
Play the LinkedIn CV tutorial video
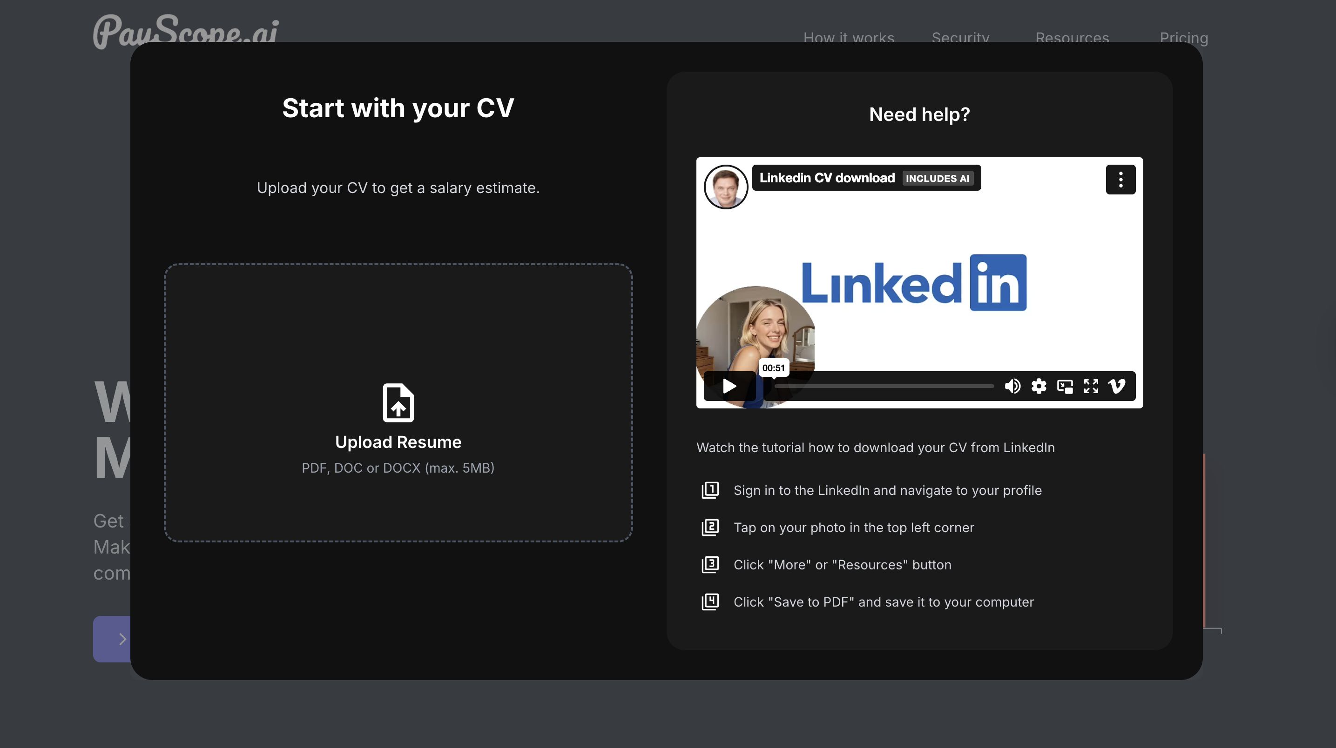(729, 386)
